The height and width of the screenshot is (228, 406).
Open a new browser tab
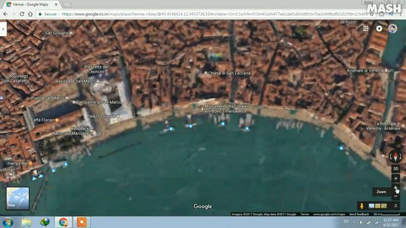click(x=67, y=4)
